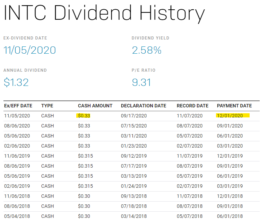Click the DECLARATION DATE column header
Image resolution: width=268 pixels, height=221 pixels.
[x=144, y=106]
